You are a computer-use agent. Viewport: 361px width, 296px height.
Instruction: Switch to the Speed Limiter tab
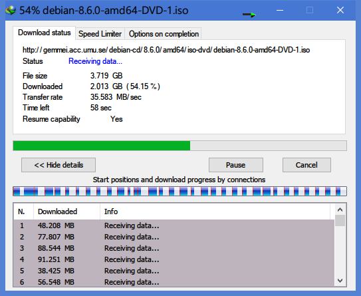coord(100,34)
